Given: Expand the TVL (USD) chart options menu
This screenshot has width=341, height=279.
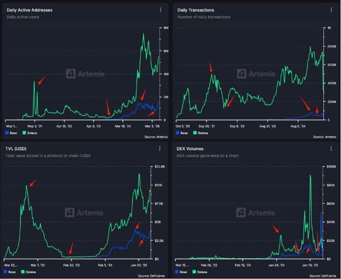Looking at the screenshot, I should [x=161, y=149].
